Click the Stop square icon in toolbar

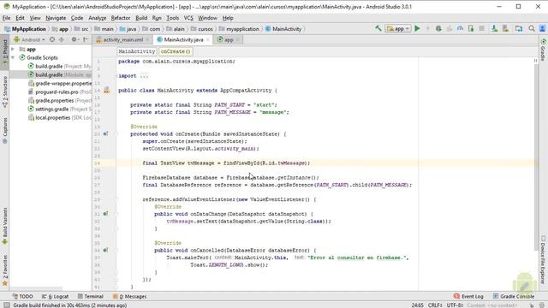click(x=481, y=28)
